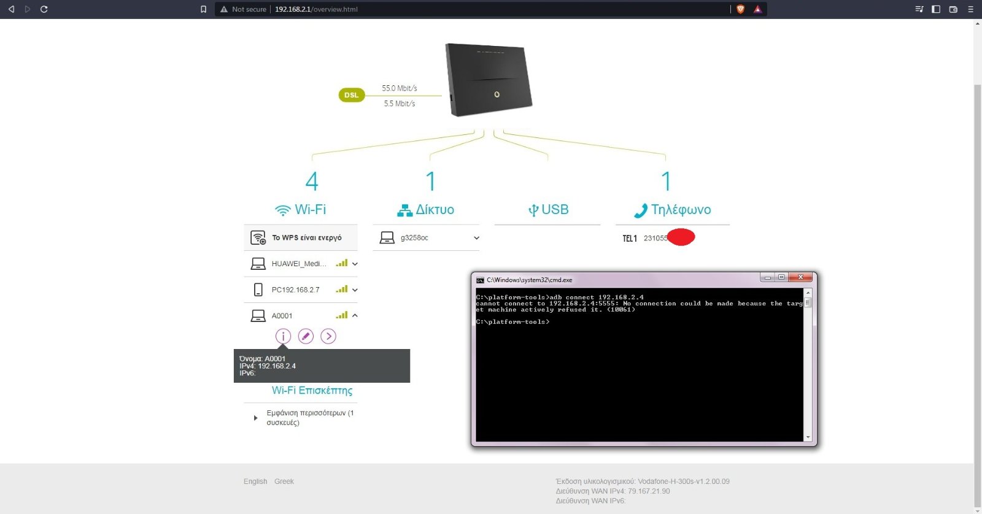982x514 pixels.
Task: Click cmd scrollbar up arrow
Action: [808, 293]
